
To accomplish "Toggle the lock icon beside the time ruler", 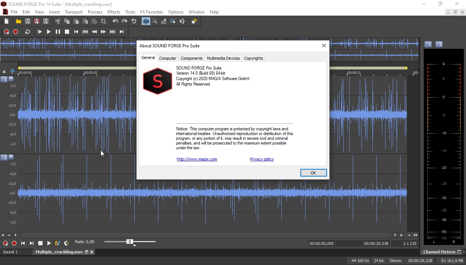I will (4, 72).
